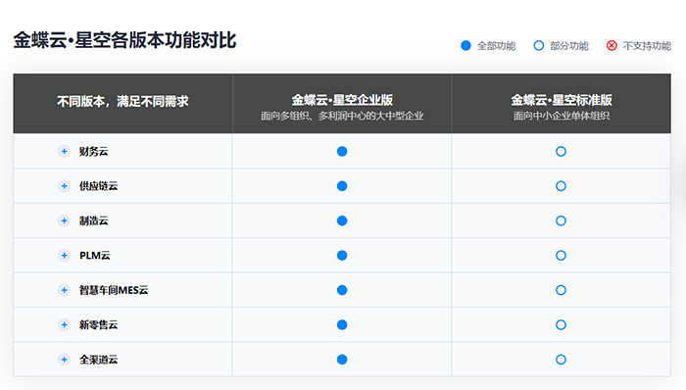This screenshot has width=686, height=390.
Task: Click the 全部功能 legend text
Action: click(496, 46)
